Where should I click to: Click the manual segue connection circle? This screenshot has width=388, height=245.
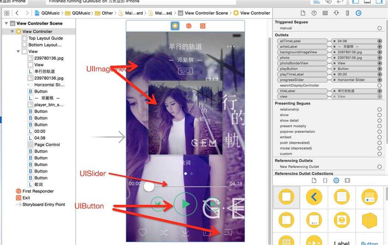(x=379, y=28)
